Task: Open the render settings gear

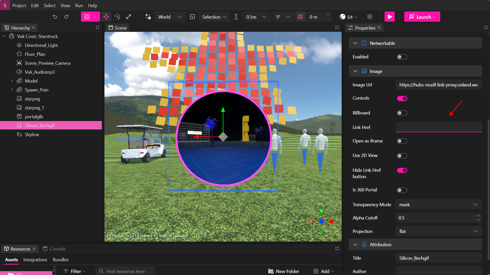Action: click(x=369, y=17)
